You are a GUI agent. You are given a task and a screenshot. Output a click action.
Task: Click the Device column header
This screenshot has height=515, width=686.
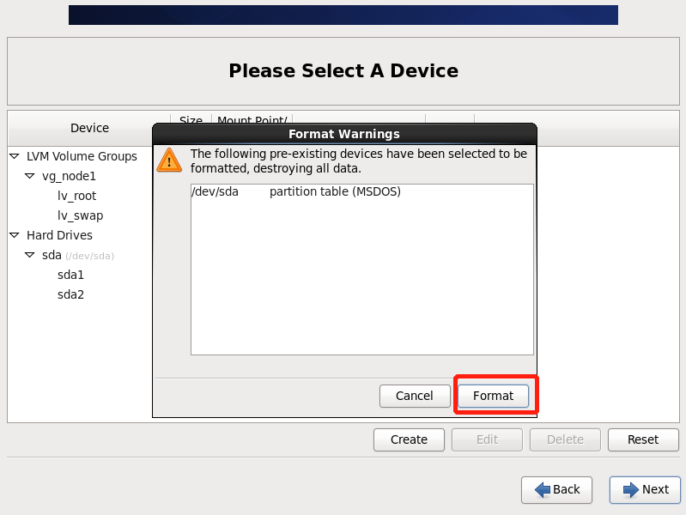pos(89,128)
